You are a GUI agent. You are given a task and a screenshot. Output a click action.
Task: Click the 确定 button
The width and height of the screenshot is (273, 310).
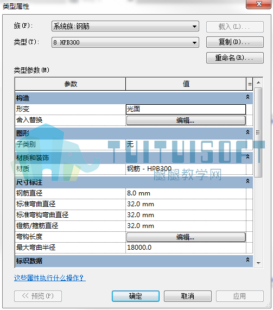(x=136, y=296)
